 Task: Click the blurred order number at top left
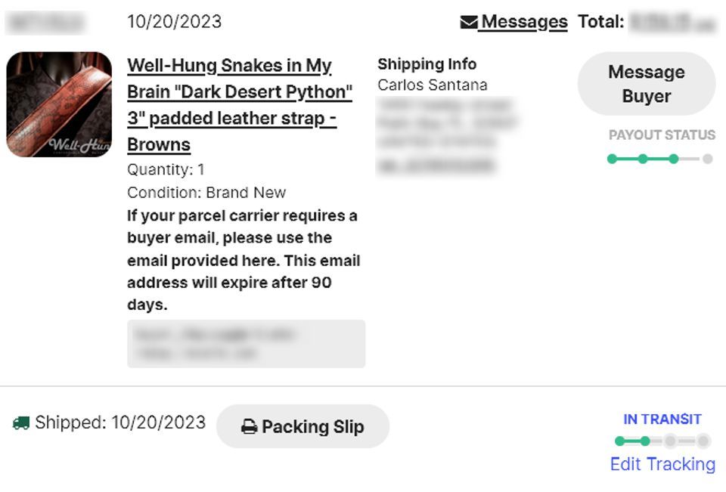coord(45,23)
